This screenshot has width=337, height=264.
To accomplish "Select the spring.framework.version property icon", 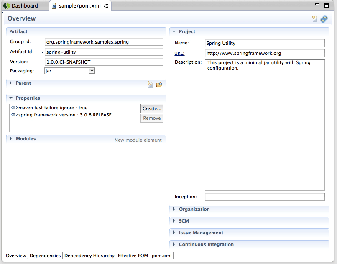I will coord(14,115).
